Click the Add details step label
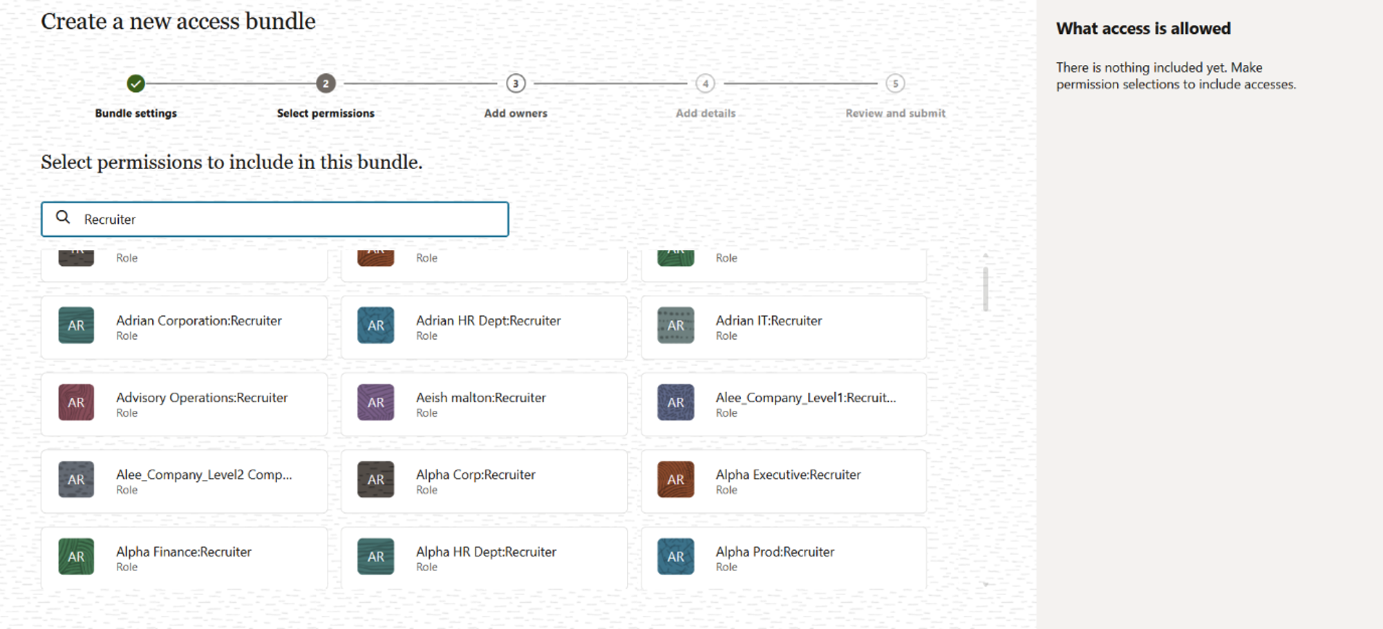 [705, 113]
